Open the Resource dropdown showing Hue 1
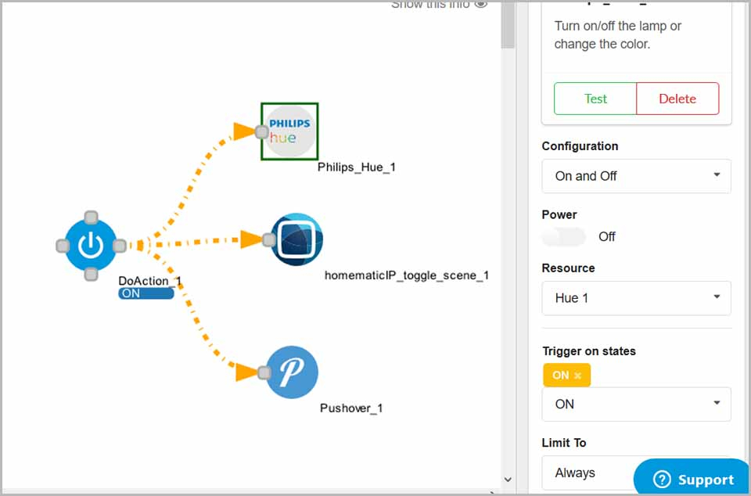Image resolution: width=751 pixels, height=496 pixels. pos(636,298)
